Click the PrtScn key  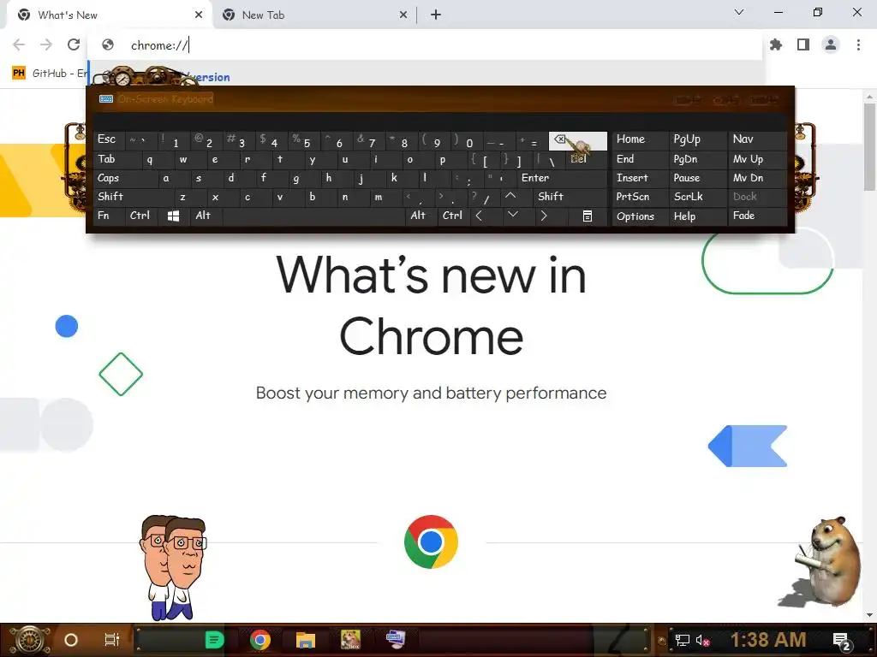(639, 197)
